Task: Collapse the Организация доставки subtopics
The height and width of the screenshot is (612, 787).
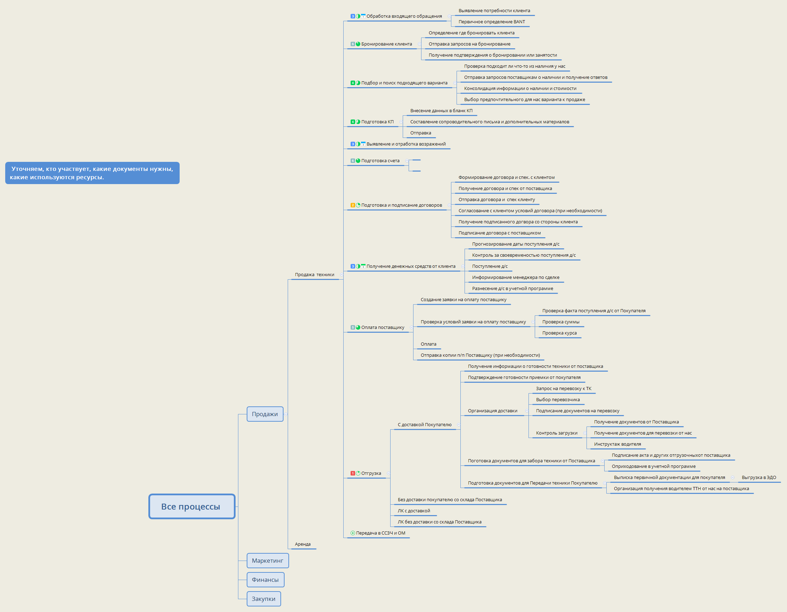Action: pos(527,411)
